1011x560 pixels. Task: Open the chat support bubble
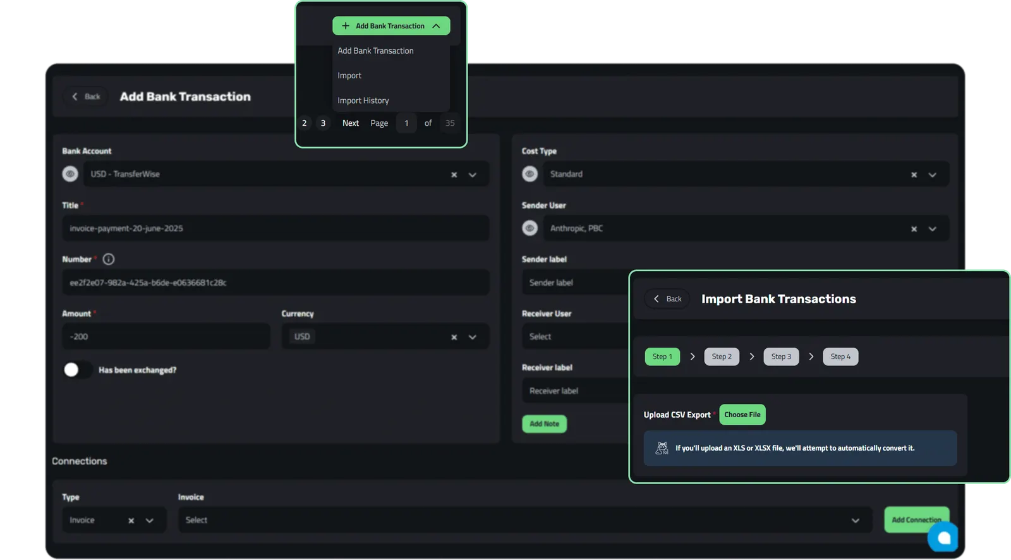(943, 537)
